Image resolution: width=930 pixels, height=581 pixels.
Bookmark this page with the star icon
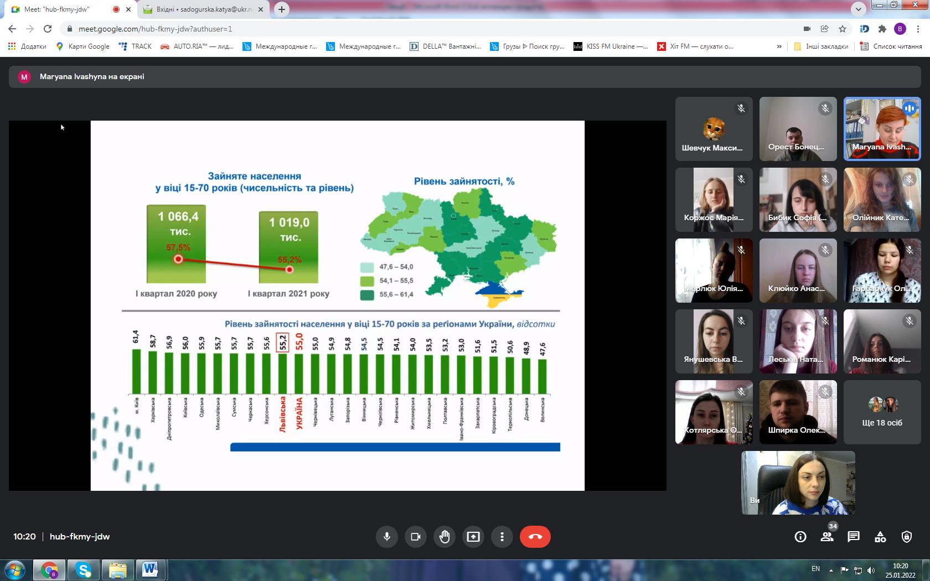tap(843, 29)
